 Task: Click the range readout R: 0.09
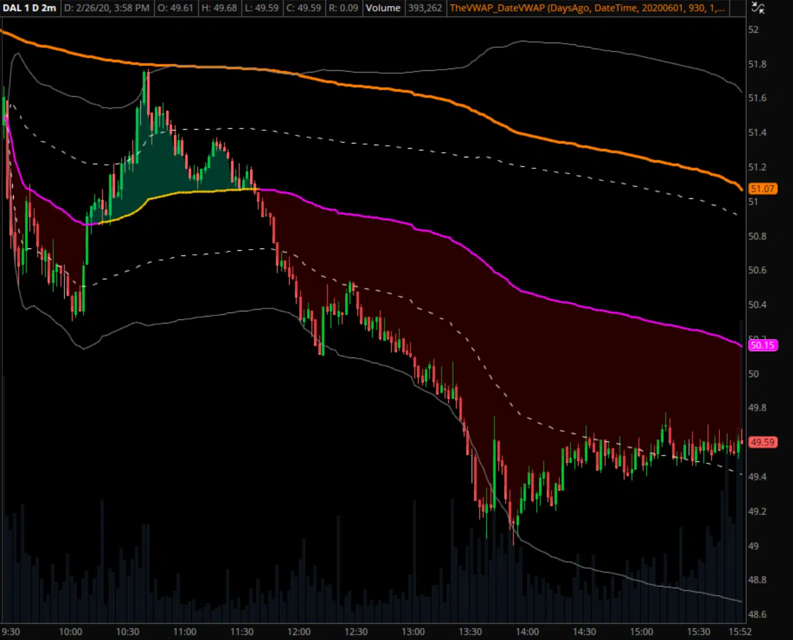point(344,8)
